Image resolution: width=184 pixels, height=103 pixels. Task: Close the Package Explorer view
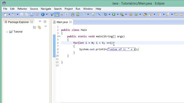pos(32,22)
